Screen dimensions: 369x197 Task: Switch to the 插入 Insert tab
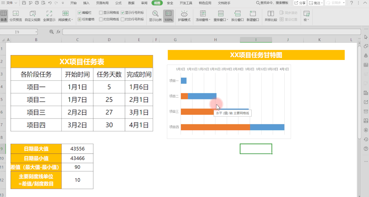(87, 3)
